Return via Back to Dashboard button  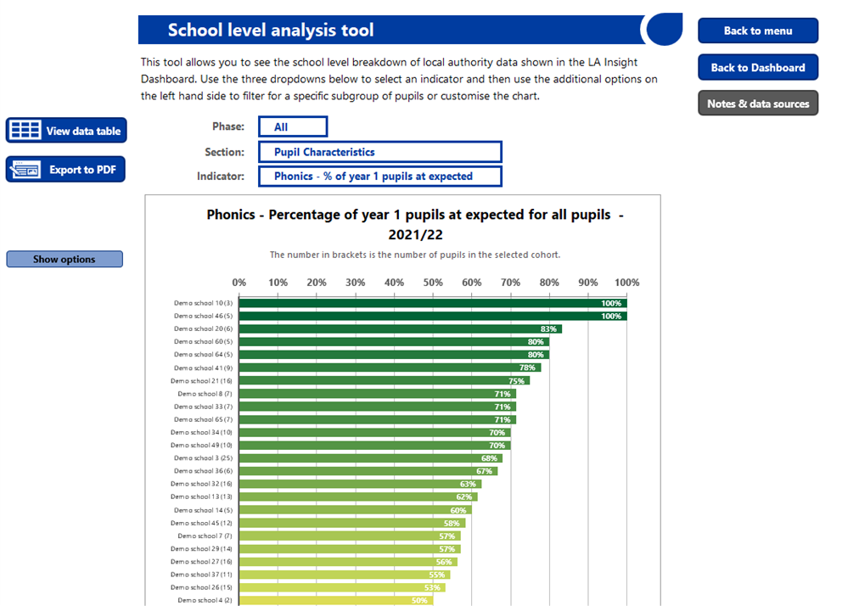(x=758, y=67)
